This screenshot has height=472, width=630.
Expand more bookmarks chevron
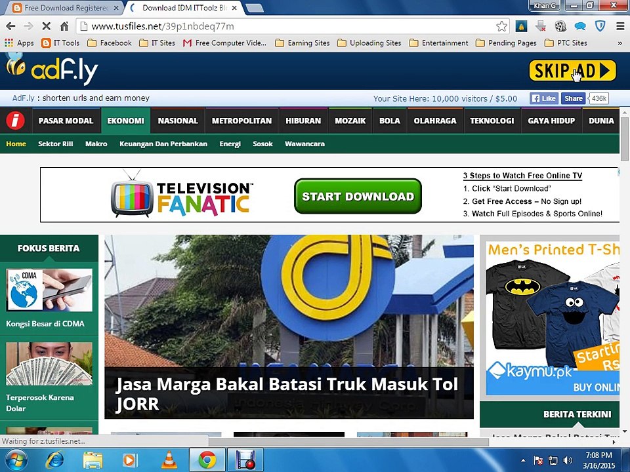620,43
